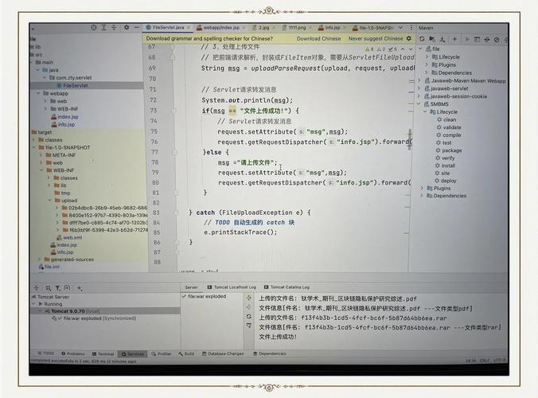Open Project panel gear settings
The height and width of the screenshot is (398, 538).
(x=127, y=27)
